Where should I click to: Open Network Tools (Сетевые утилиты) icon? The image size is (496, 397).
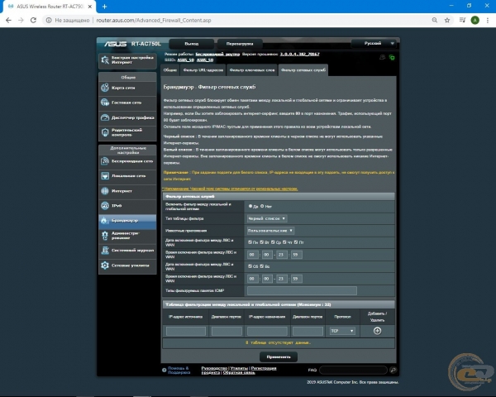tap(105, 265)
